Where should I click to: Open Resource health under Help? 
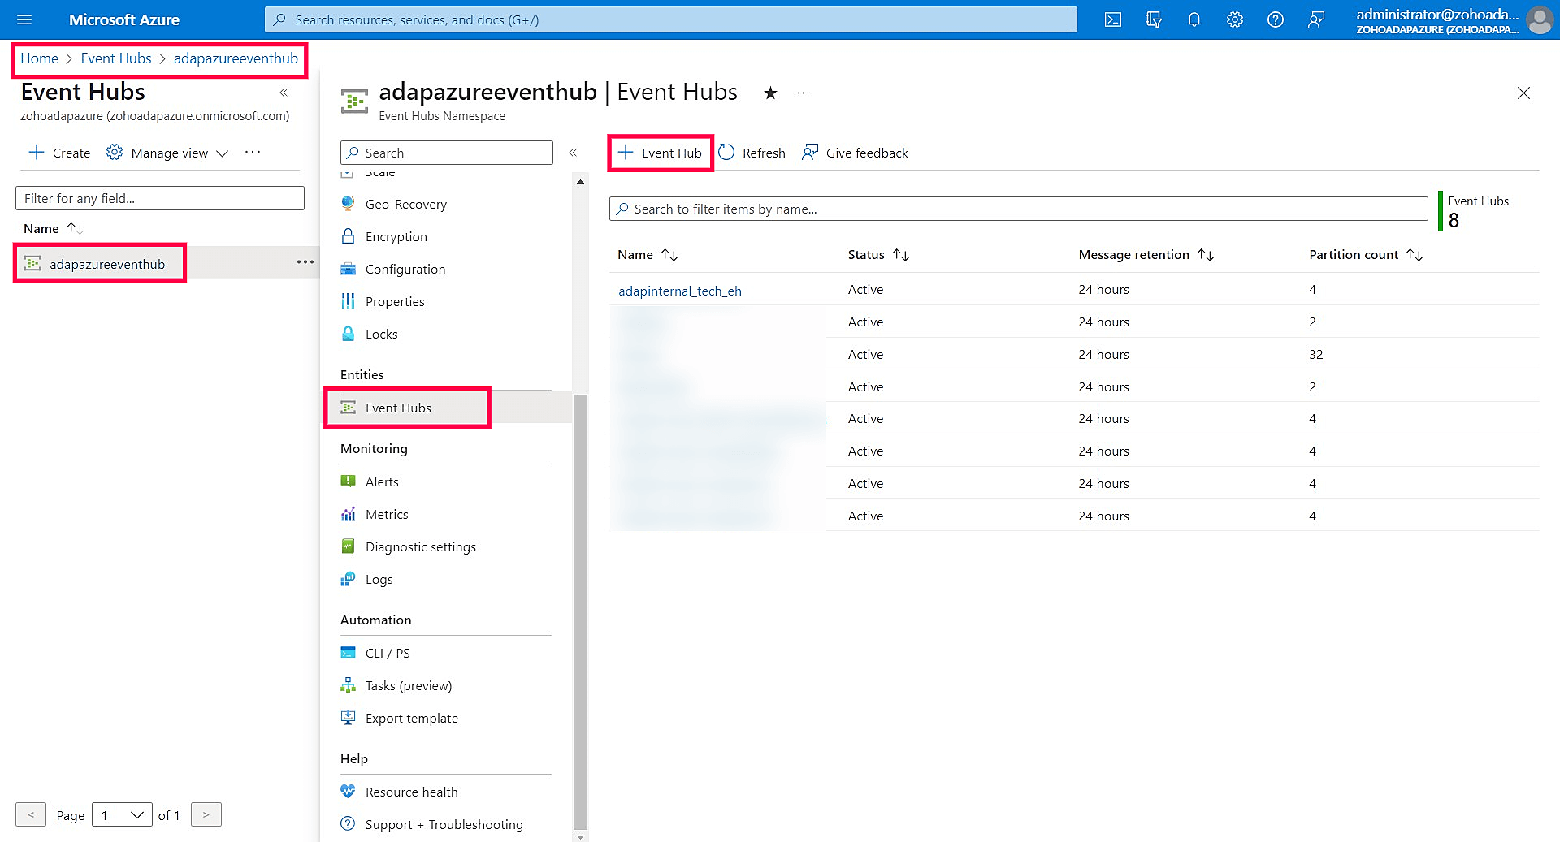[x=411, y=792]
